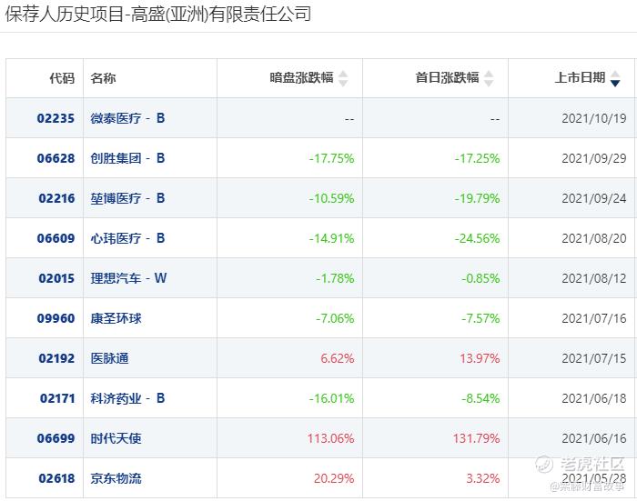Click the 代码 column header
The height and width of the screenshot is (501, 637).
coord(62,78)
